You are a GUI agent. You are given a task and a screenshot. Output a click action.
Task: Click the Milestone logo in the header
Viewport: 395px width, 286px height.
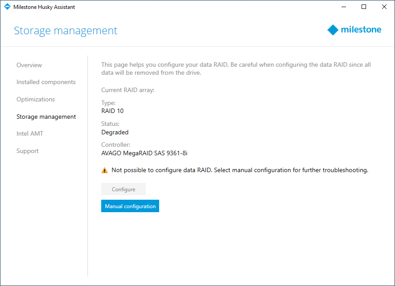(x=354, y=30)
